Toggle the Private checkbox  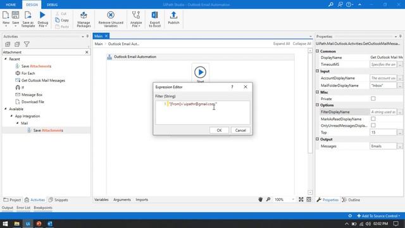[x=373, y=99]
